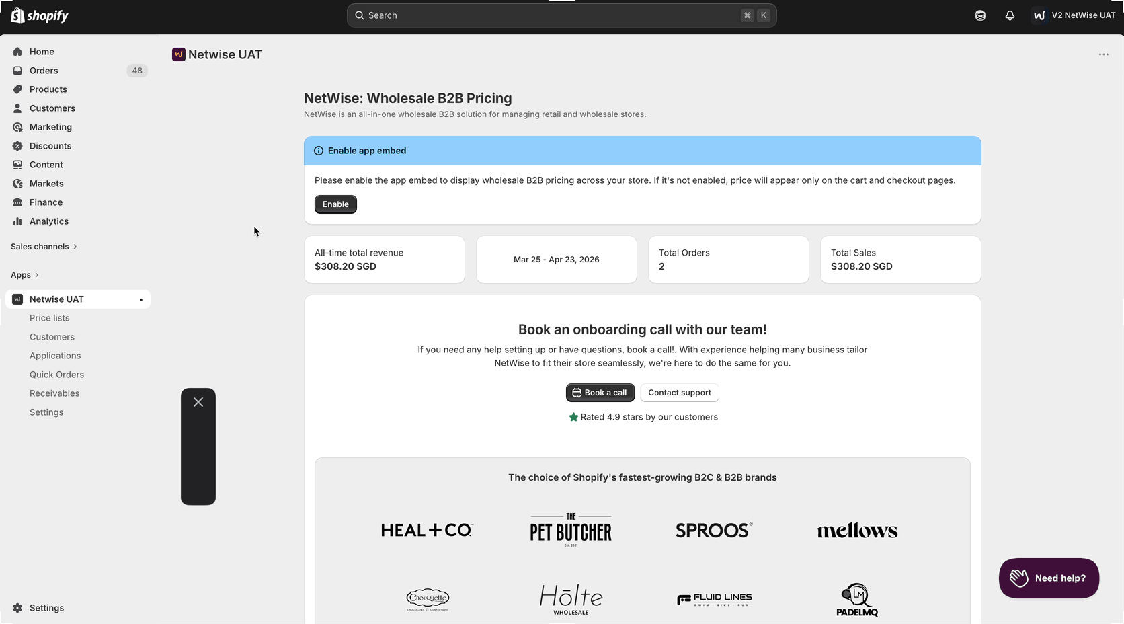The width and height of the screenshot is (1124, 624).
Task: Expand the Sales channels section
Action: click(44, 247)
